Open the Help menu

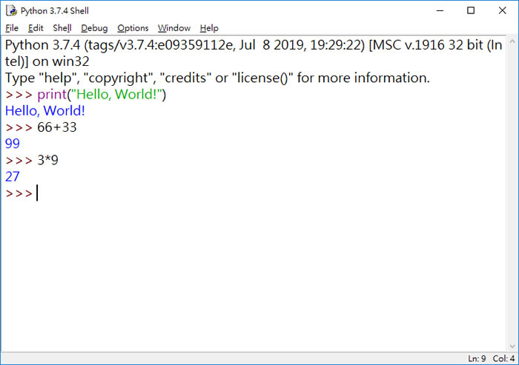(x=209, y=28)
